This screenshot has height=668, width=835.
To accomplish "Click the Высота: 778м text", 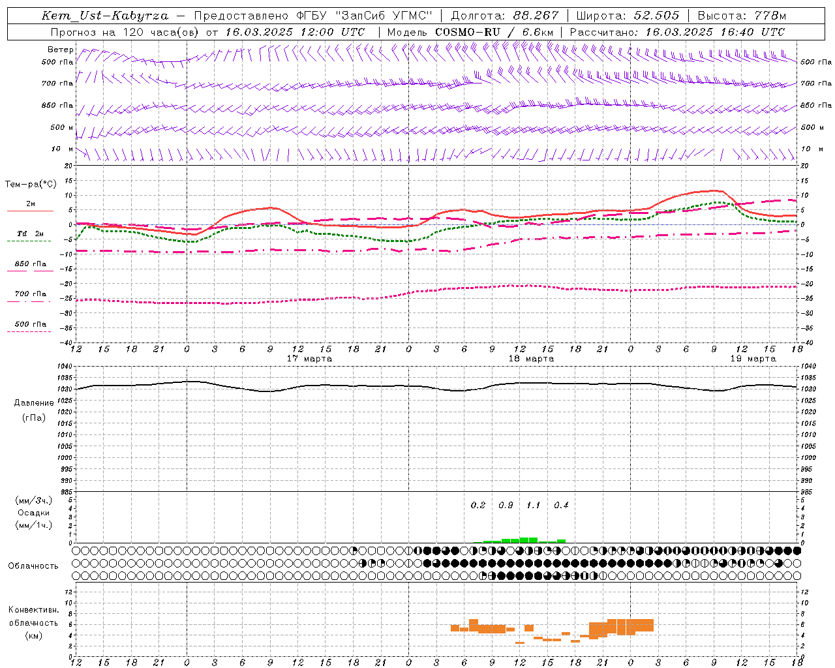I will pos(742,16).
